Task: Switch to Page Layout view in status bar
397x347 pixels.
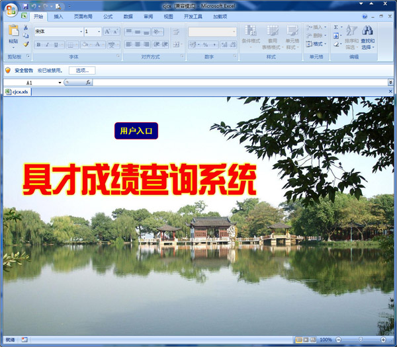Action: [306, 340]
